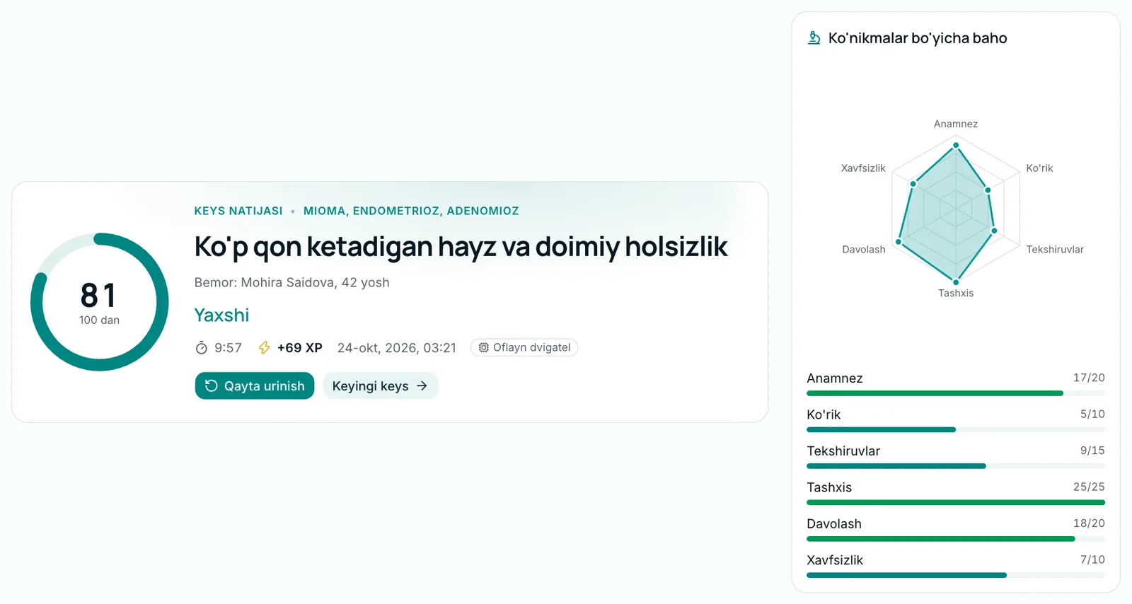
Task: Click the Yaxshi grade text
Action: (221, 315)
